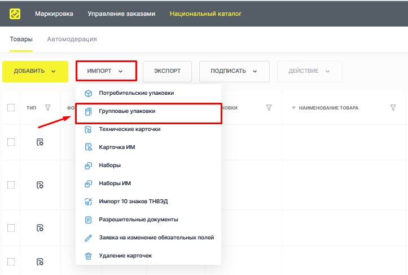Image resolution: width=408 pixels, height=275 pixels.
Task: Choose Заявка на изменение обязательных полей entry
Action: (x=148, y=238)
